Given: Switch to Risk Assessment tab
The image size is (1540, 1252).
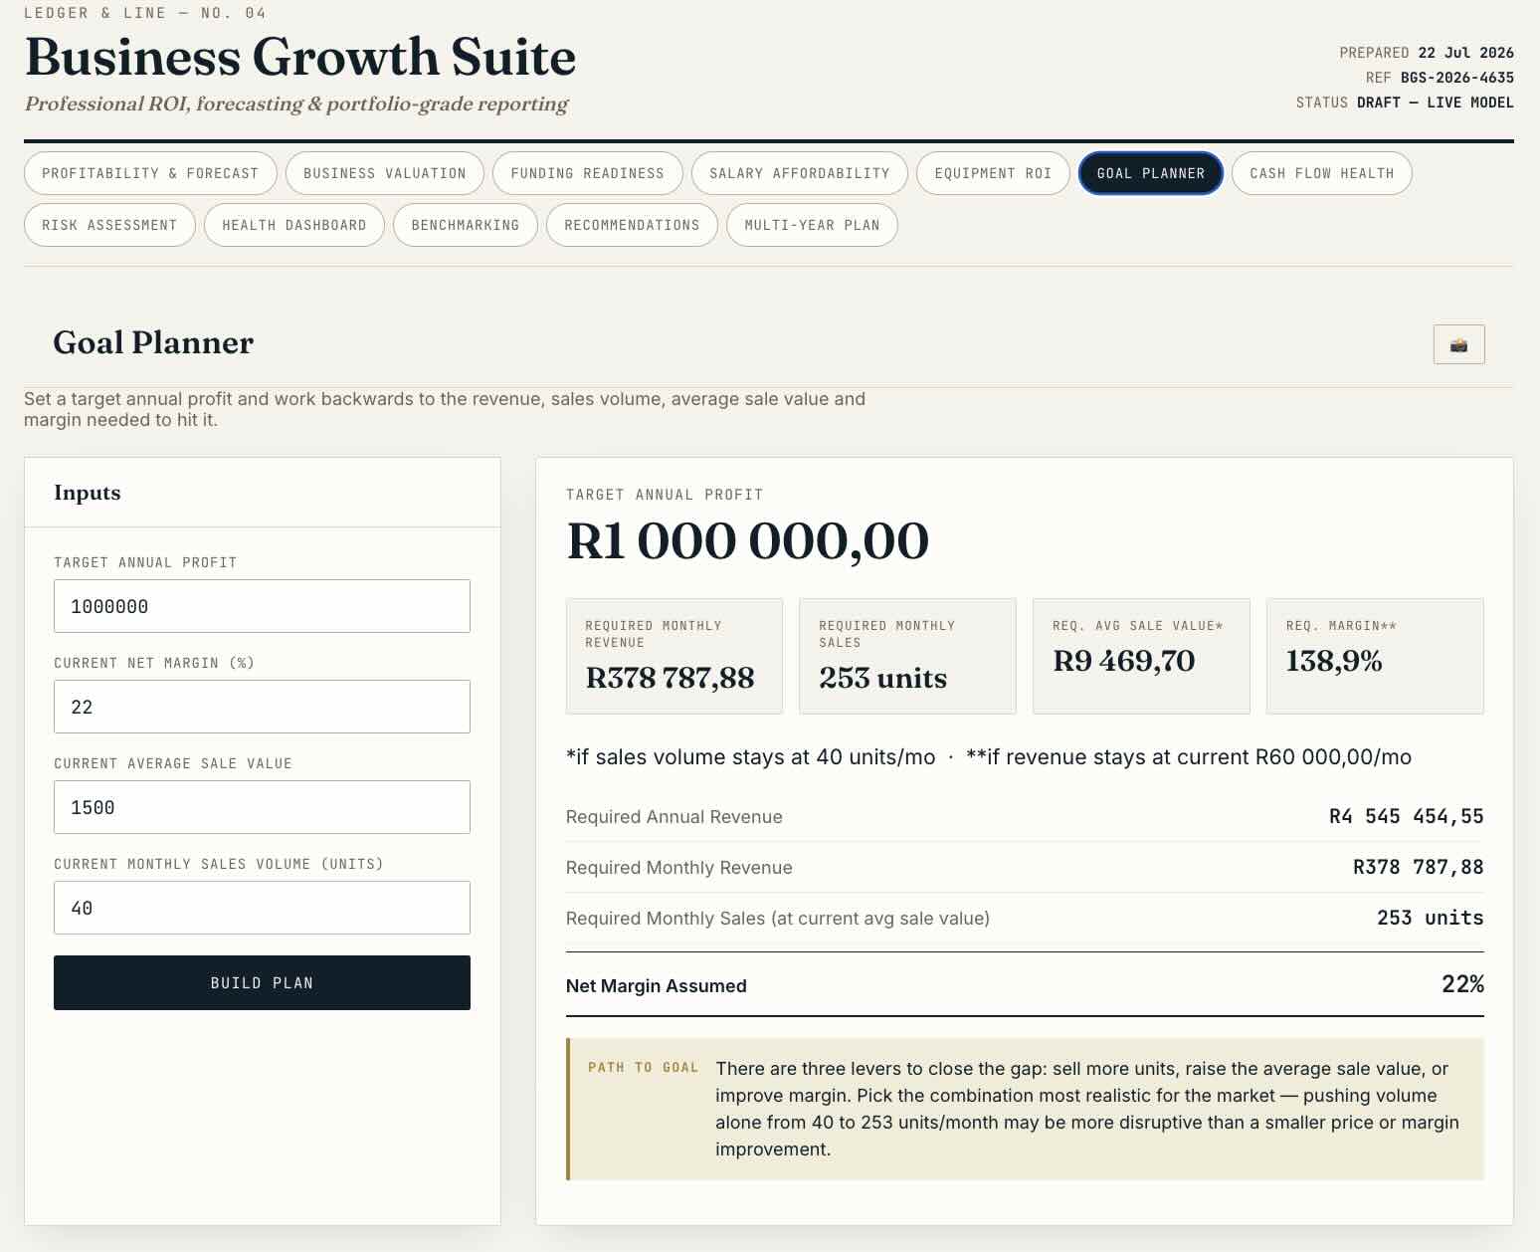Looking at the screenshot, I should click(x=109, y=225).
